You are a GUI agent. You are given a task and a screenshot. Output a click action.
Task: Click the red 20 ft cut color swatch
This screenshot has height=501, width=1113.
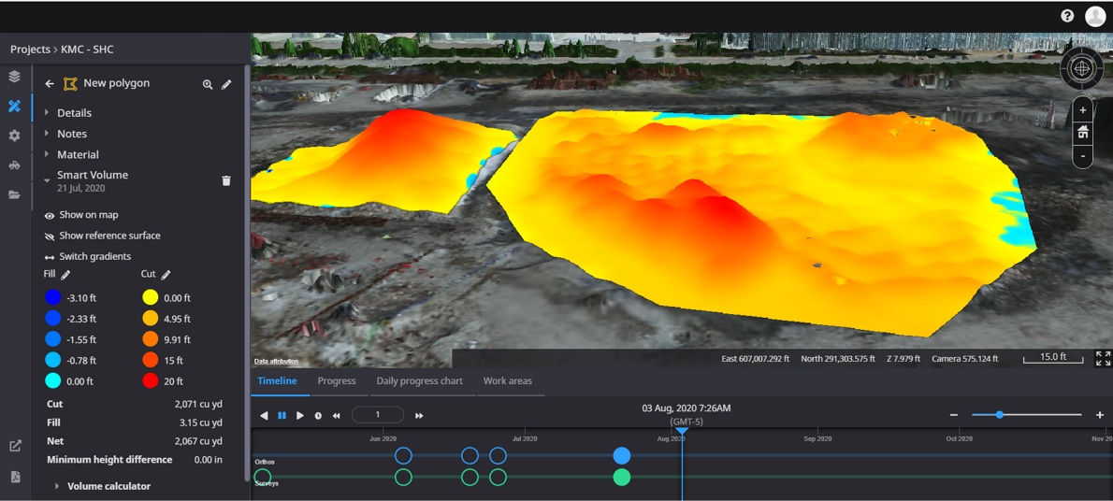click(x=150, y=381)
